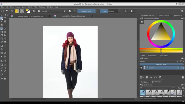Click the brush Opacity slider
Image resolution: width=185 pixels, height=104 pixels.
point(86,11)
